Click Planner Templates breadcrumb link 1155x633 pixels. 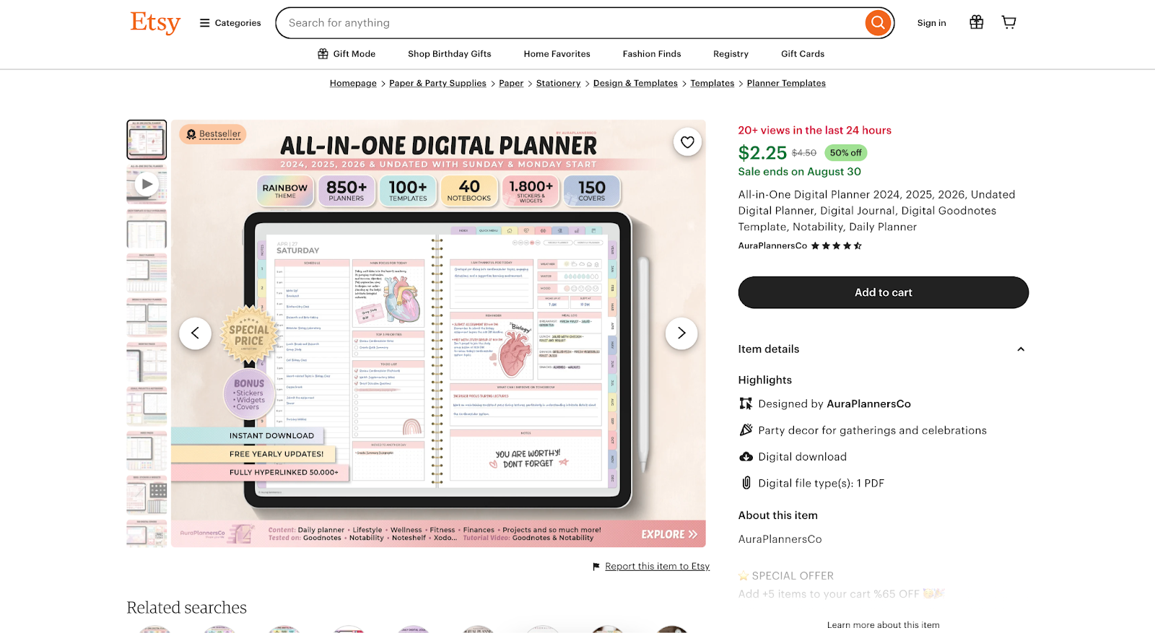(786, 84)
